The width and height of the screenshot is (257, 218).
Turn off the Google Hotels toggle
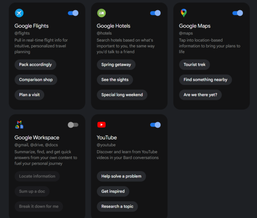(155, 13)
